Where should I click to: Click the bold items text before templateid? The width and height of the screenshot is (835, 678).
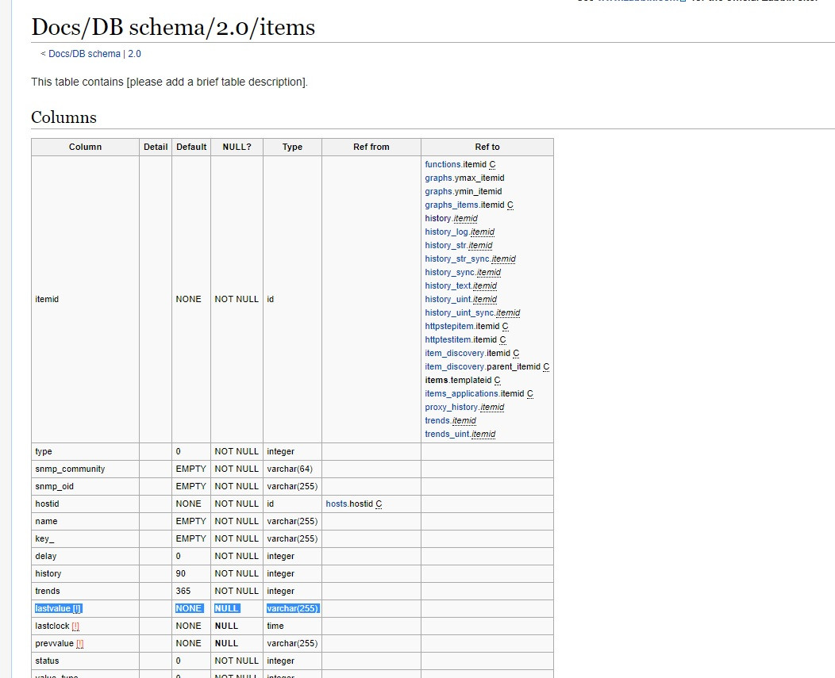click(x=437, y=380)
